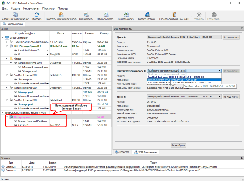Click the virtual Storage space icon
Image resolution: width=244 pixels, height=181 pixels.
point(11,117)
